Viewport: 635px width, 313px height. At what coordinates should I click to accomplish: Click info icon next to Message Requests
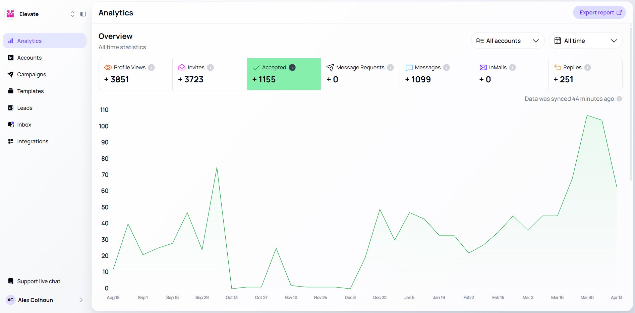tap(390, 67)
